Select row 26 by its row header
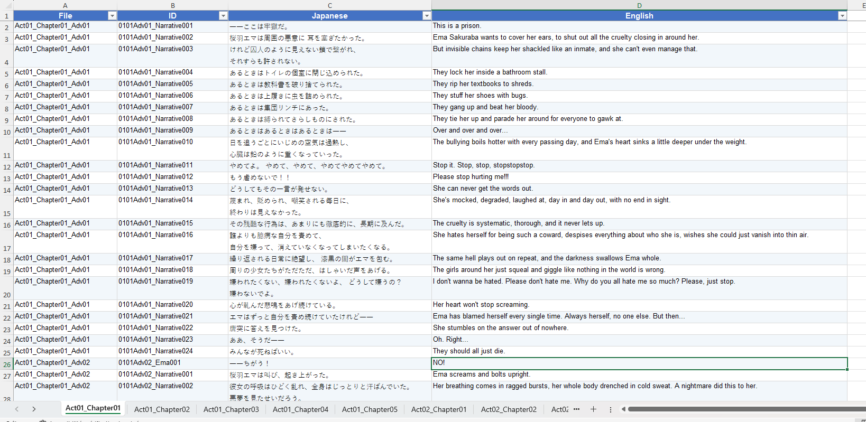The height and width of the screenshot is (422, 866). pos(6,364)
